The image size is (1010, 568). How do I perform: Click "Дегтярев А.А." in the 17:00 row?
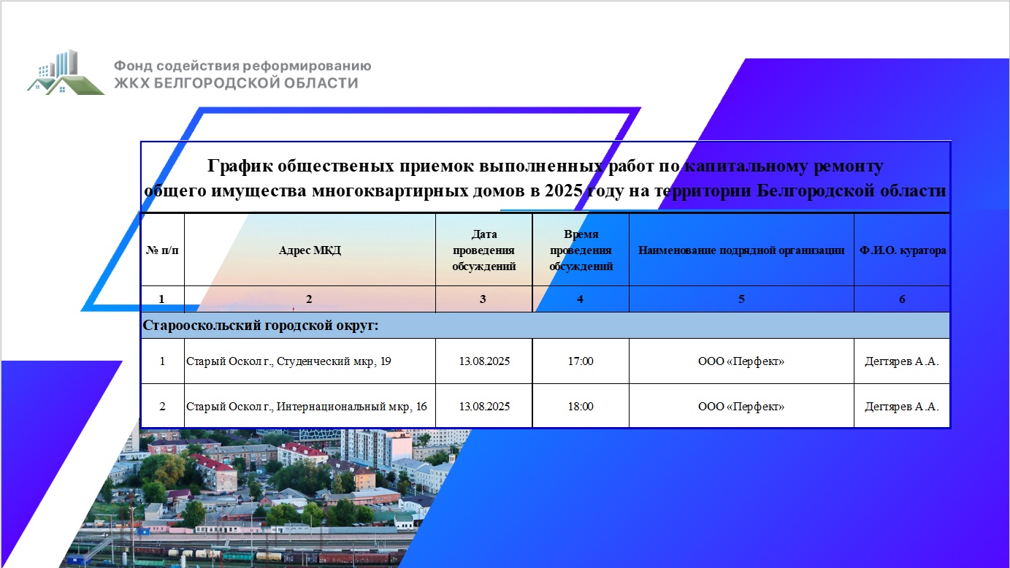pos(902,361)
